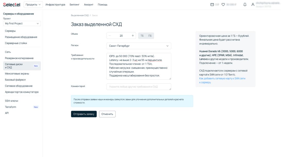
Task: Open the Санкт-Петербург region dropdown
Action: 139,46
